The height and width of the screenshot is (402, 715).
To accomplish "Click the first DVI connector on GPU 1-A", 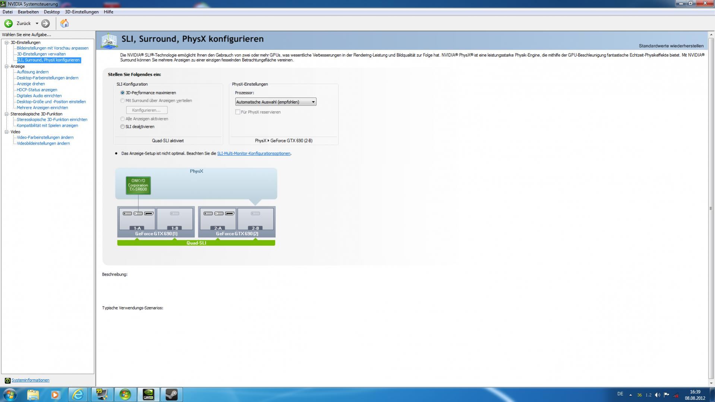I will coord(127,213).
